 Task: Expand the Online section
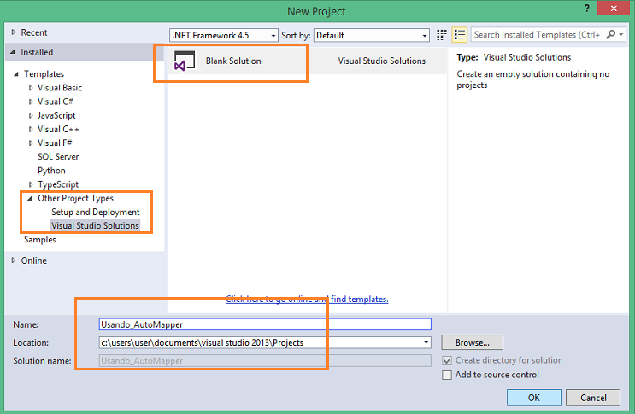click(14, 260)
